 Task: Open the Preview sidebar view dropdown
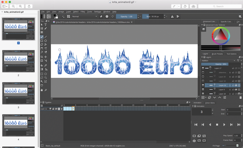point(5,6)
